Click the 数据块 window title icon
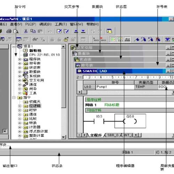The image size is (174, 174). pos(75,54)
